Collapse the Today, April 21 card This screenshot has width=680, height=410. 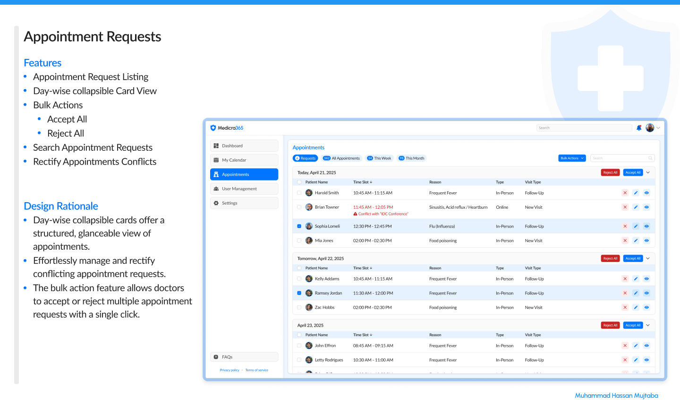point(648,172)
